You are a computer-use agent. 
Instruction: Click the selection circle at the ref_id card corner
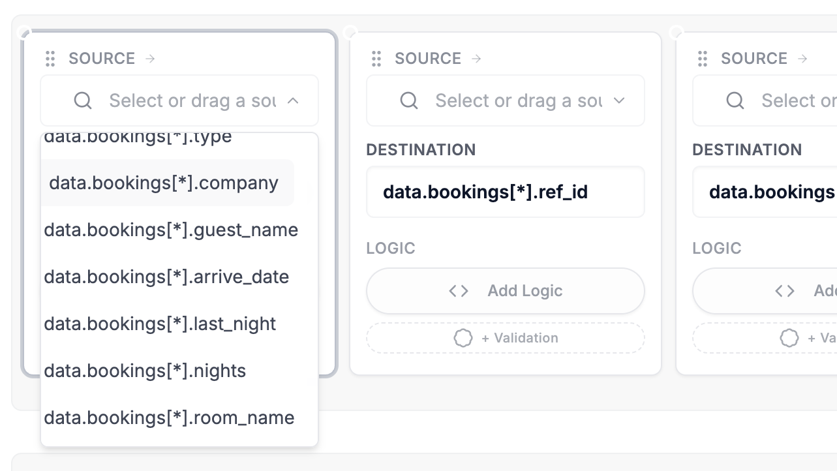350,31
